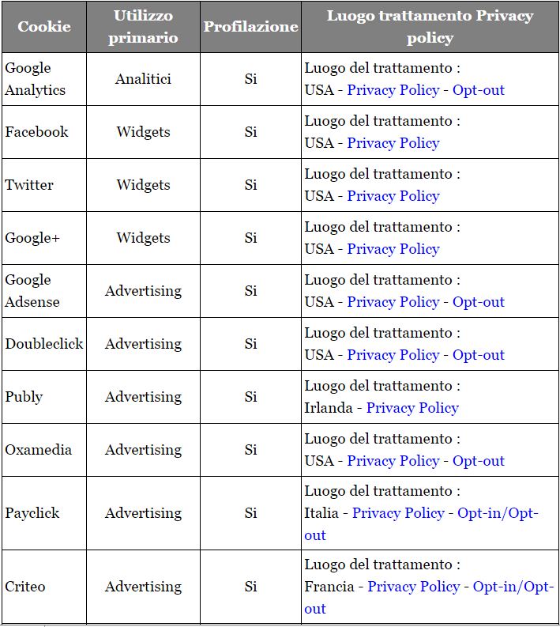Viewport: 560px width, 627px height.
Task: Open Facebook Privacy Policy link
Action: [x=393, y=143]
